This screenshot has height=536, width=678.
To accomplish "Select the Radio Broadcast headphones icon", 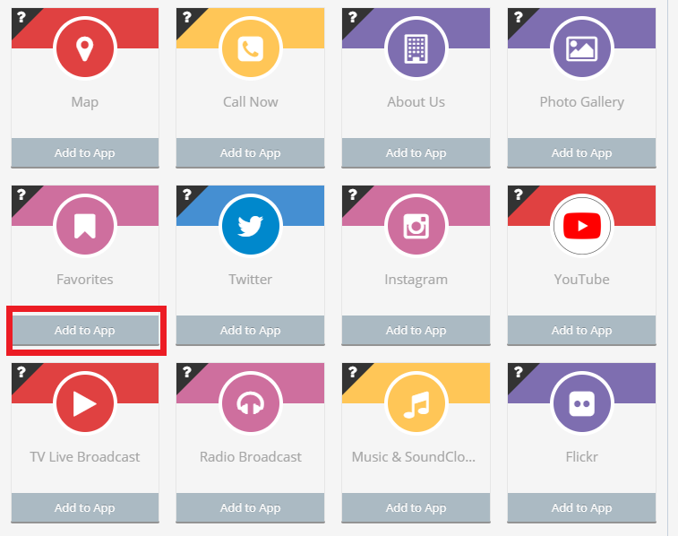I will [251, 403].
